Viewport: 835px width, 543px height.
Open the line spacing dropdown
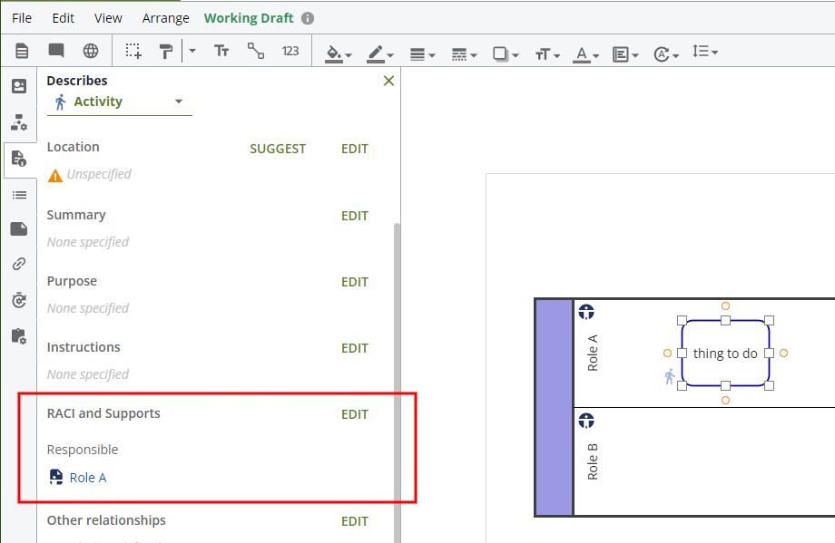pos(705,53)
